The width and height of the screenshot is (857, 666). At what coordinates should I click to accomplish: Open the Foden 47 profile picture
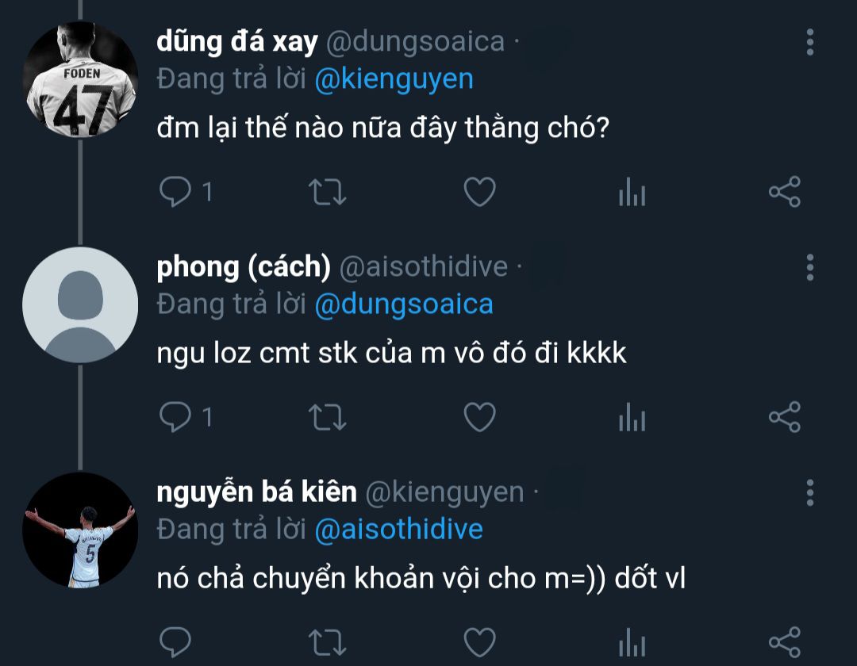click(x=80, y=79)
